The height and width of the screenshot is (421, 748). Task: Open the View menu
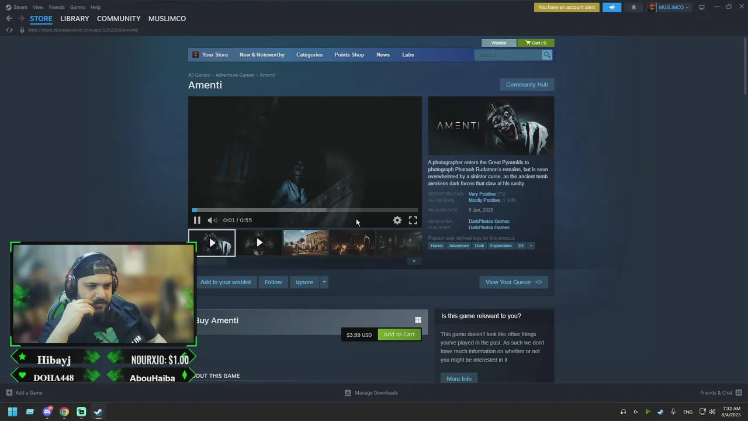[38, 7]
